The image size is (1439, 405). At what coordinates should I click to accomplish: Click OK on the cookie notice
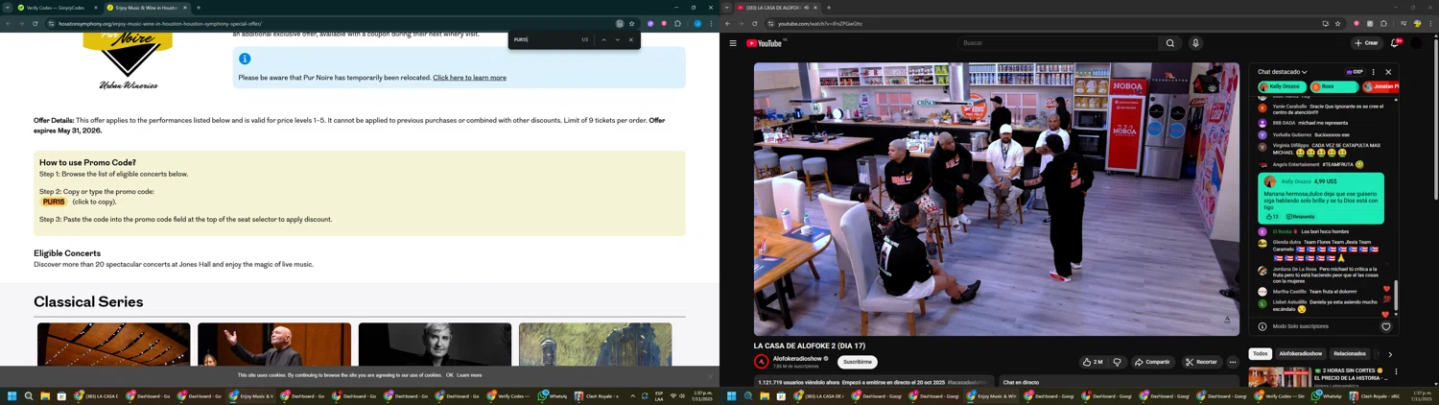450,375
